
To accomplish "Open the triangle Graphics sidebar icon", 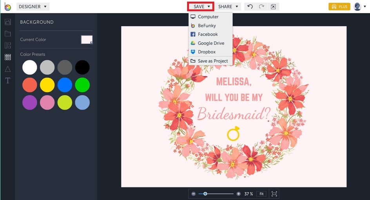I will pos(8,69).
